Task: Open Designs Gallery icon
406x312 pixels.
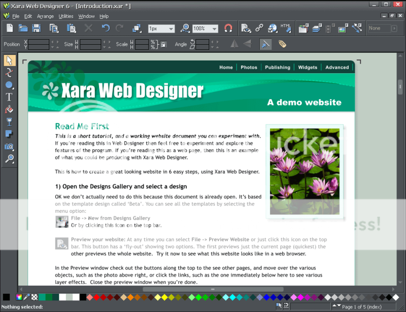Action: pyautogui.click(x=303, y=28)
